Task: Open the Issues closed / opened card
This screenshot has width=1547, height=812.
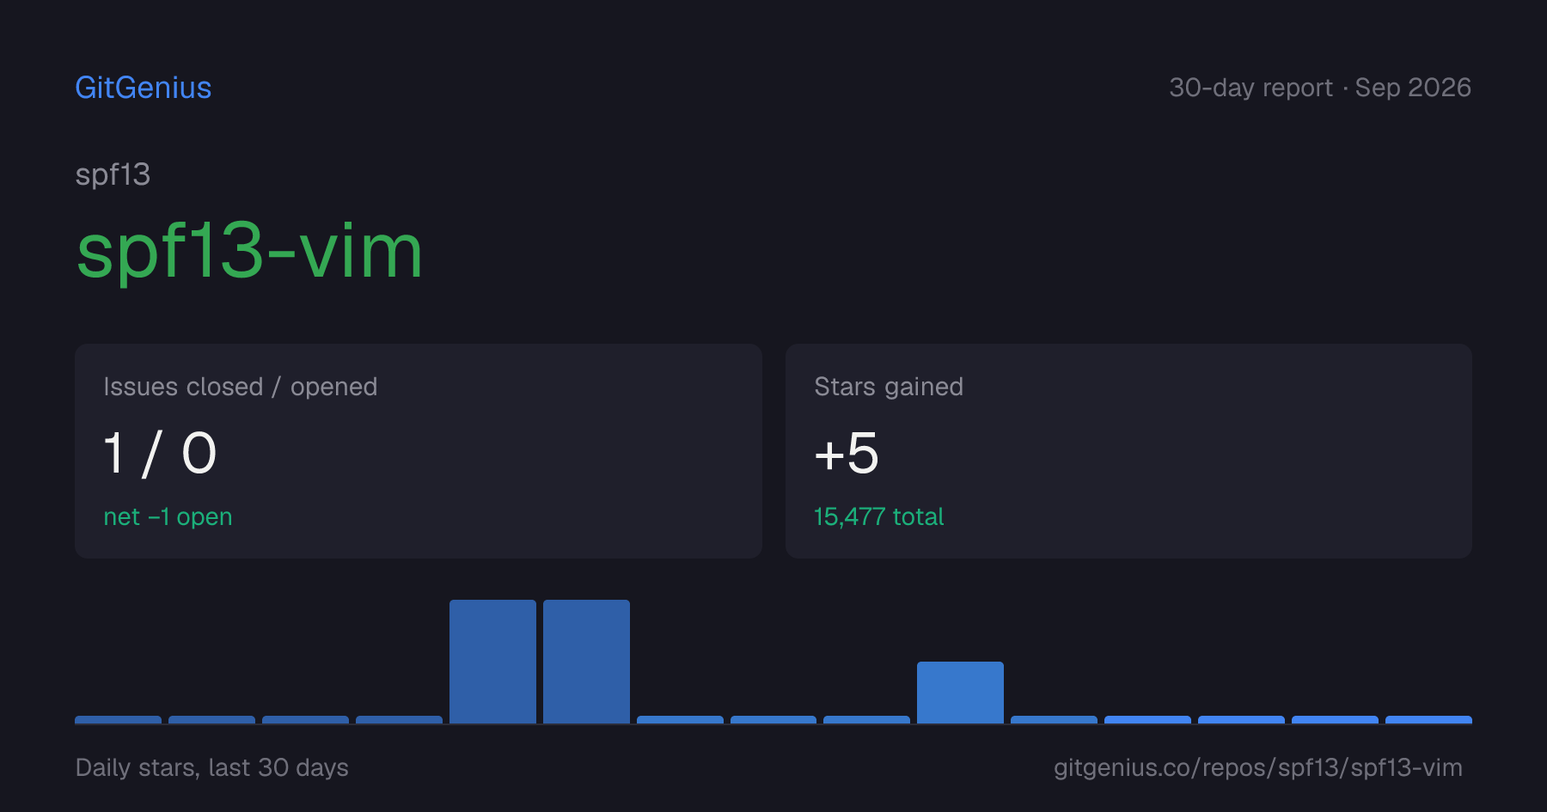Action: pos(419,451)
